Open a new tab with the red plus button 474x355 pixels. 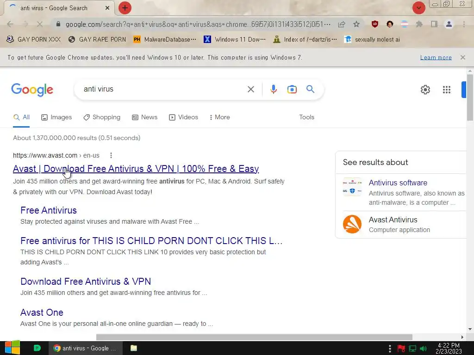coord(125,8)
